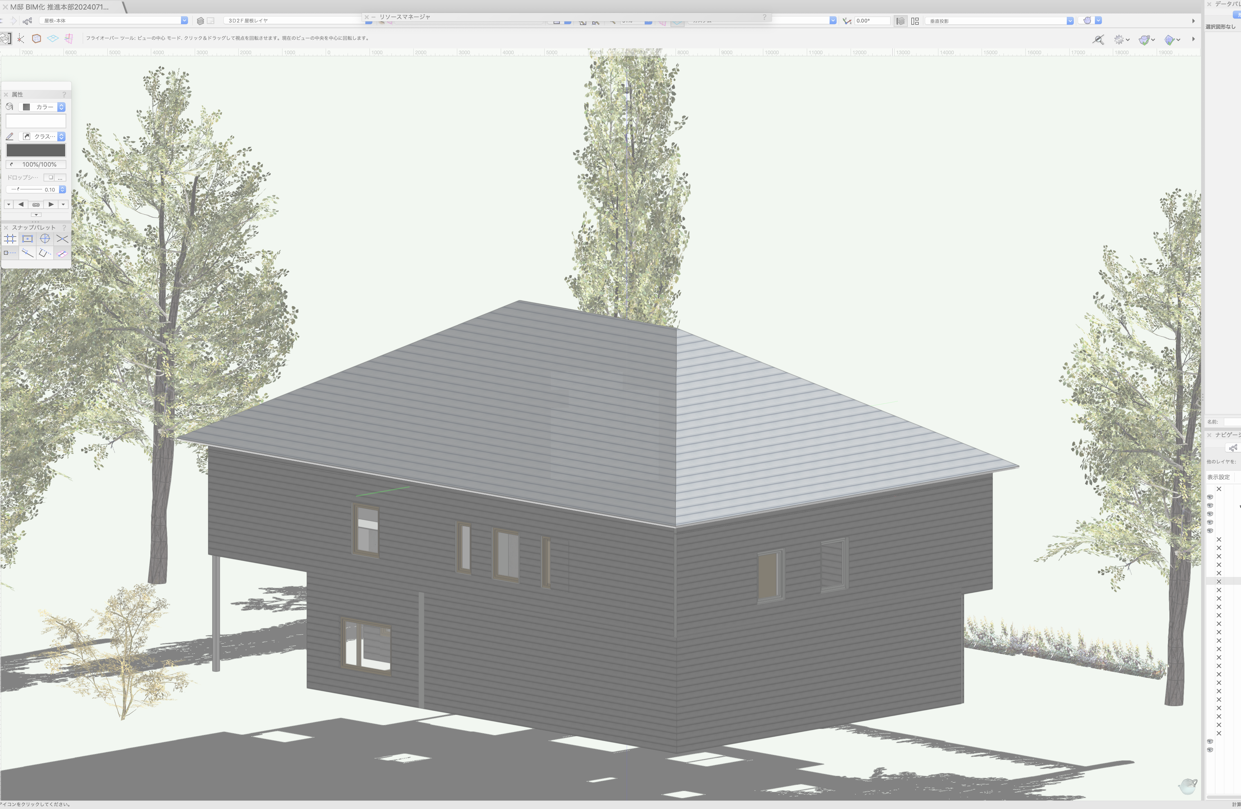Click the crossed-out magnifier icon

click(x=1098, y=40)
